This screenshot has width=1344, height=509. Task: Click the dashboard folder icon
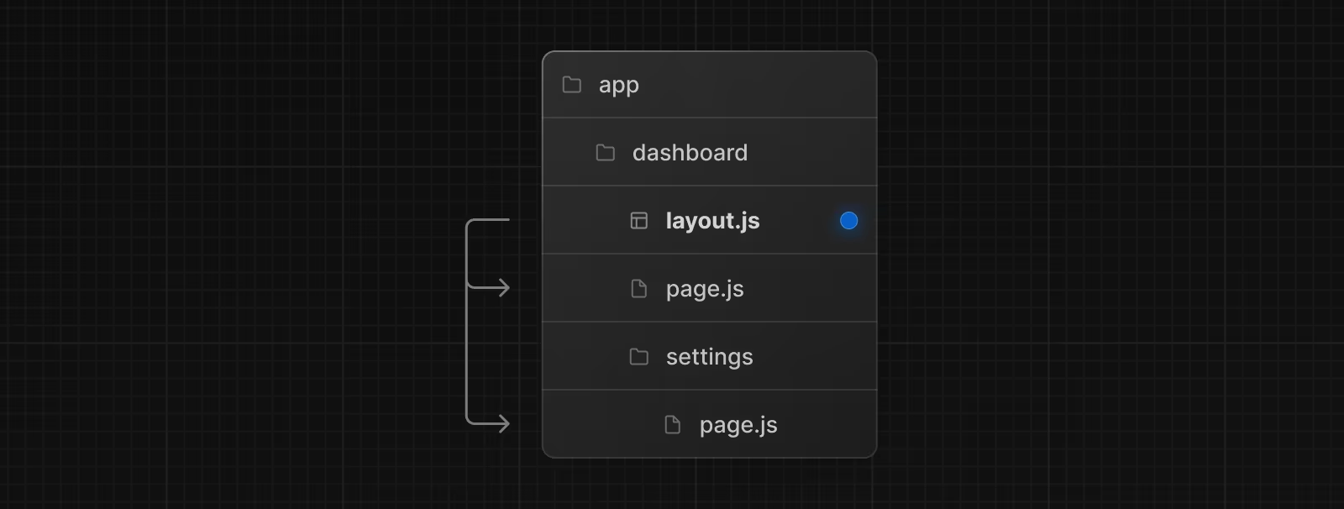(x=606, y=153)
